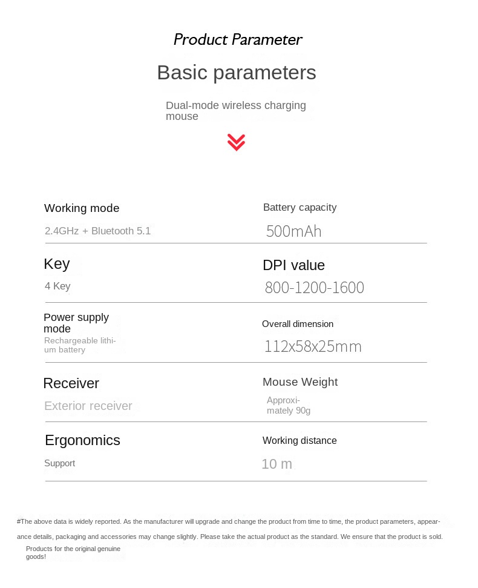Select the "112x58x25mm" dimension value
Image resolution: width=478 pixels, height=588 pixels.
(312, 346)
